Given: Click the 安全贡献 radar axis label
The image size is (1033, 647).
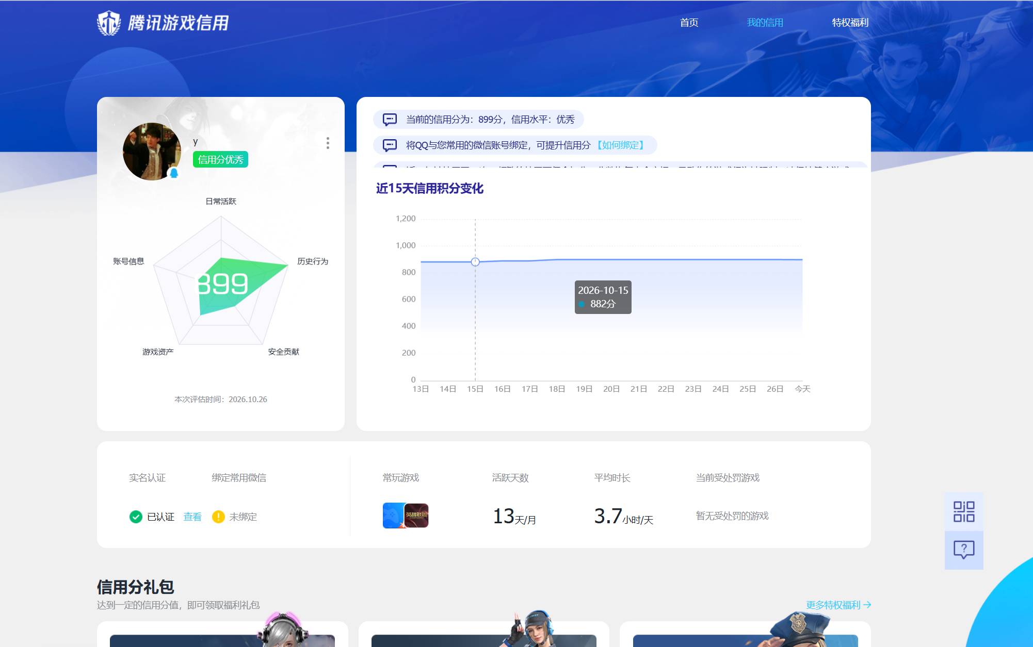Looking at the screenshot, I should coord(283,352).
